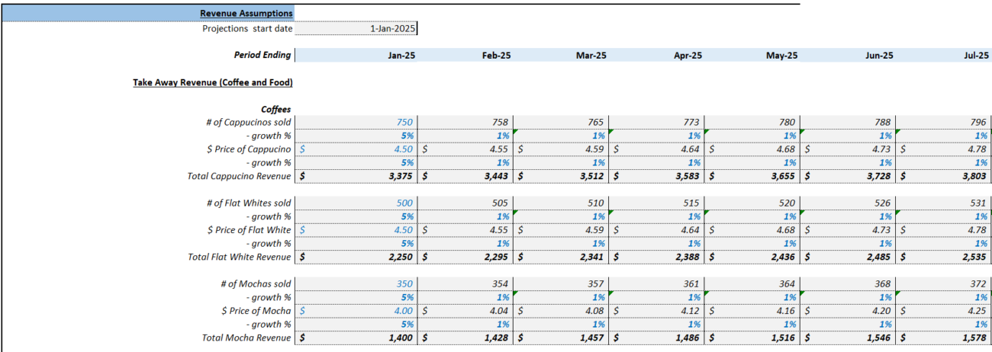Select the Coffees subheading cell
992x352 pixels.
[275, 110]
